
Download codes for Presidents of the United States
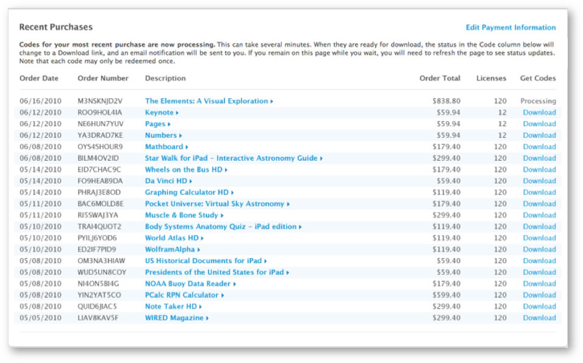(539, 272)
